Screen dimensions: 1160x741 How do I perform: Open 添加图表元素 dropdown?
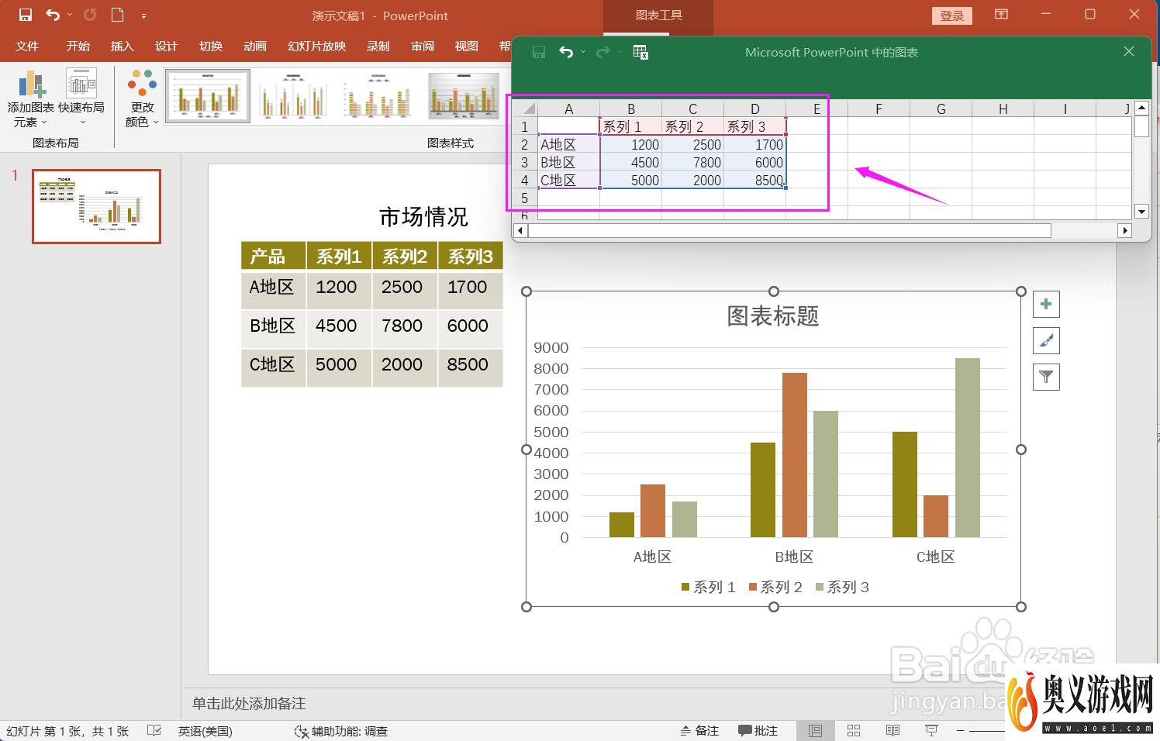31,98
